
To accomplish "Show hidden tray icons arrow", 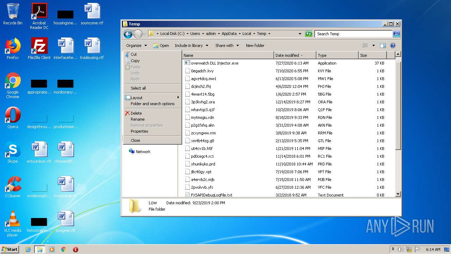I will [x=393, y=249].
